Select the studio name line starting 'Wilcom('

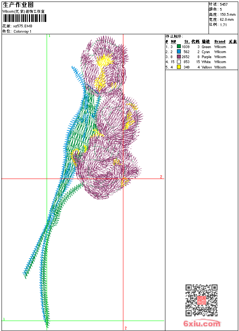24,12
